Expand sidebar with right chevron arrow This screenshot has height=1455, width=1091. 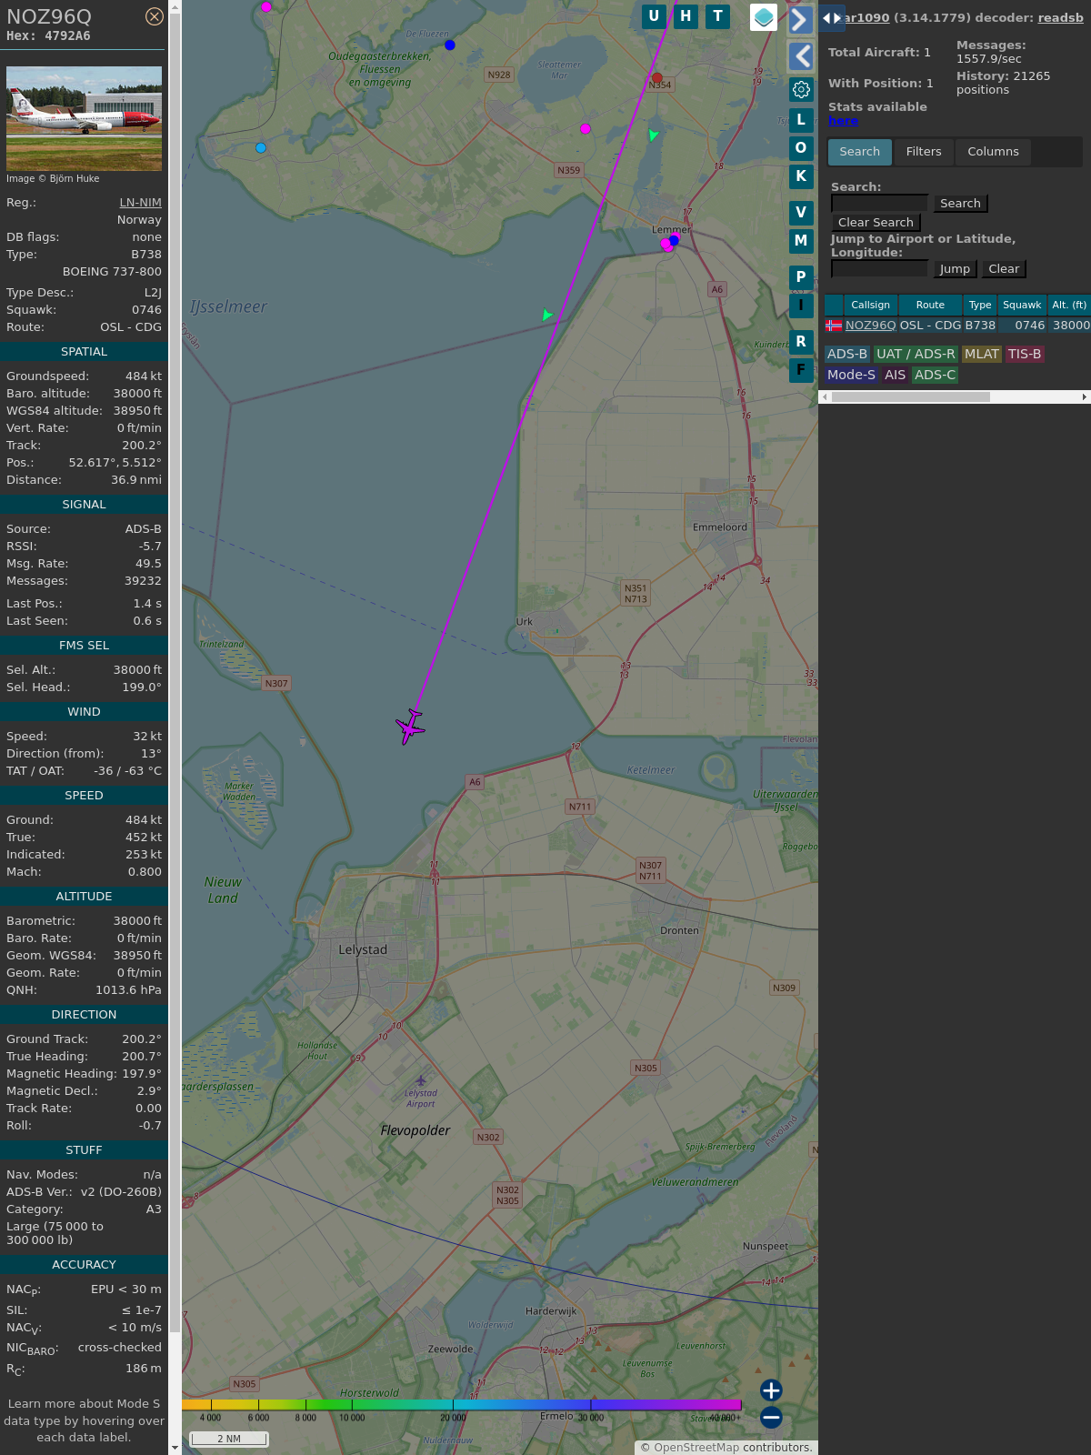(x=800, y=20)
